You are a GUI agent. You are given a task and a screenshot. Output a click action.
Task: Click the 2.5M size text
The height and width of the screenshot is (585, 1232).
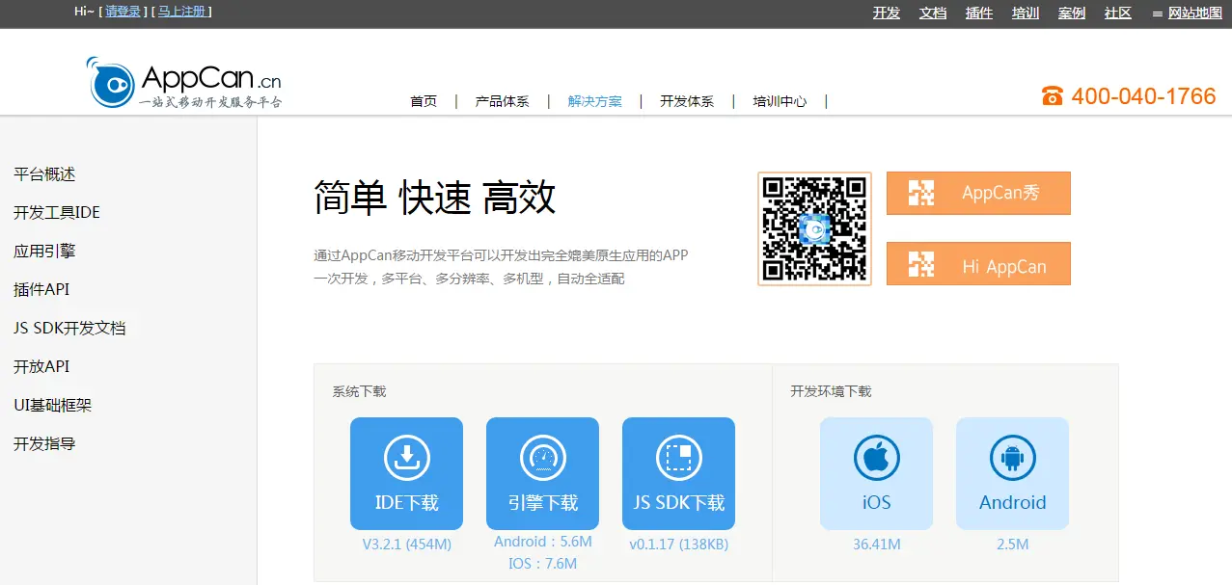coord(1013,545)
